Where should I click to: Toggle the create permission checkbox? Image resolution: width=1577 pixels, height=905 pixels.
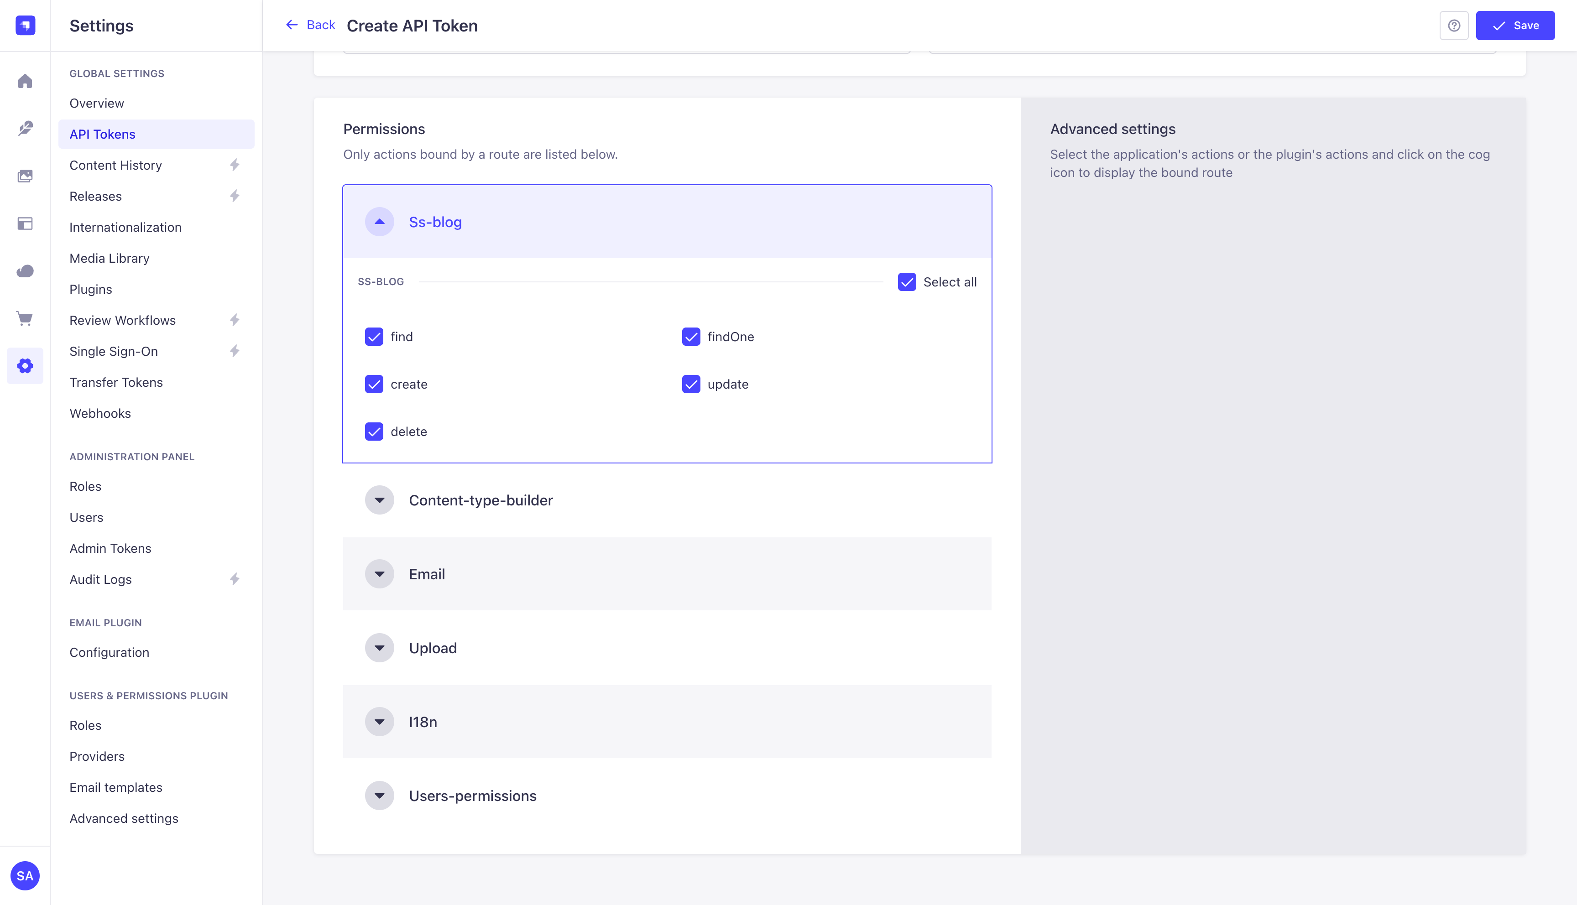374,384
